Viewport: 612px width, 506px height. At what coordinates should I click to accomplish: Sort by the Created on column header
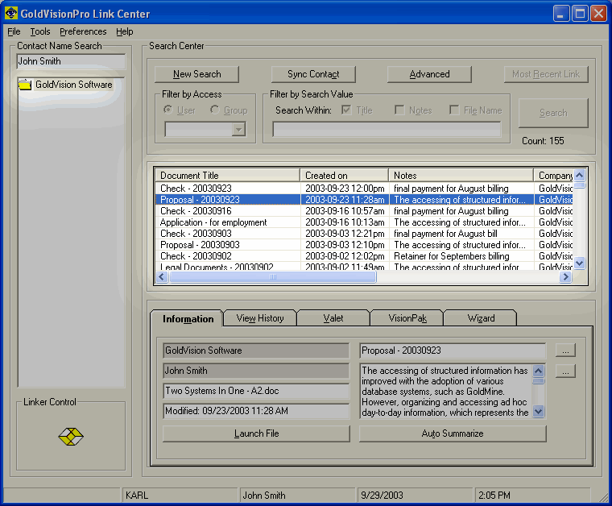tap(345, 176)
